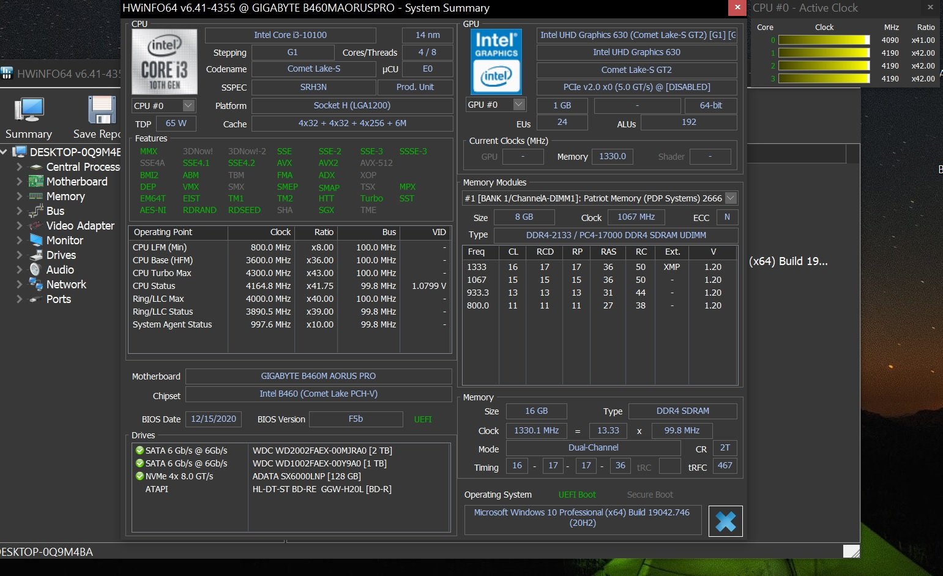Image resolution: width=943 pixels, height=576 pixels.
Task: Click Core 1 clock usage bar
Action: 824,53
